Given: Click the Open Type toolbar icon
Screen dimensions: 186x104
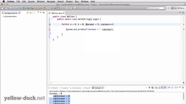Looking at the screenshot, I should tap(44, 8).
